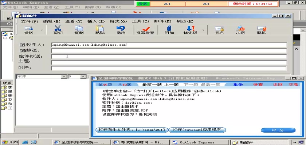306x145 pixels.
Task: Click the email message body area
Action: click(x=53, y=102)
